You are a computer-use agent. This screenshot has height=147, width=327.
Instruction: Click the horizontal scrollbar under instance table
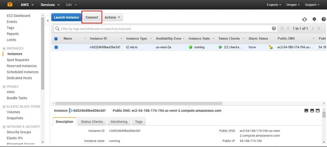pyautogui.click(x=139, y=103)
